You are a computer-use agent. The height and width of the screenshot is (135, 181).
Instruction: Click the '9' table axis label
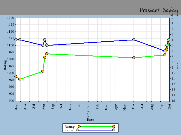pos(173,67)
